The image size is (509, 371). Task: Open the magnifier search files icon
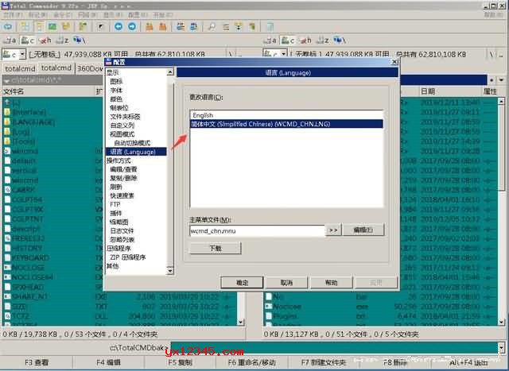(212, 26)
